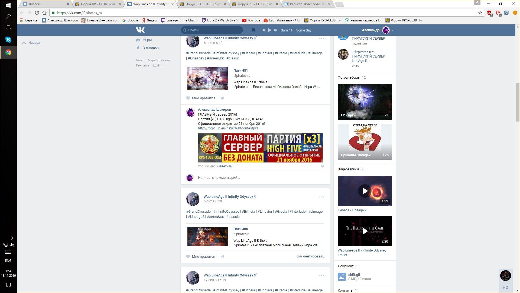
Task: Skip to the previous audio track
Action: click(264, 30)
